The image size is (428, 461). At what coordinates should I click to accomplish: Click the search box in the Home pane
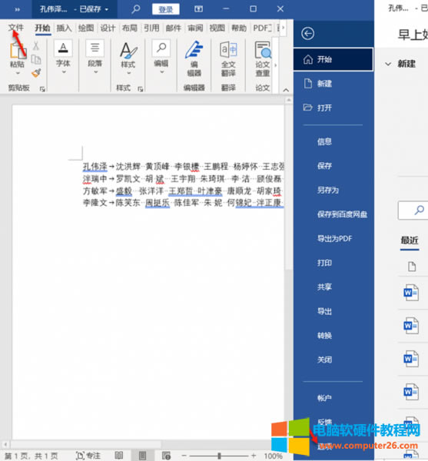coord(413,211)
